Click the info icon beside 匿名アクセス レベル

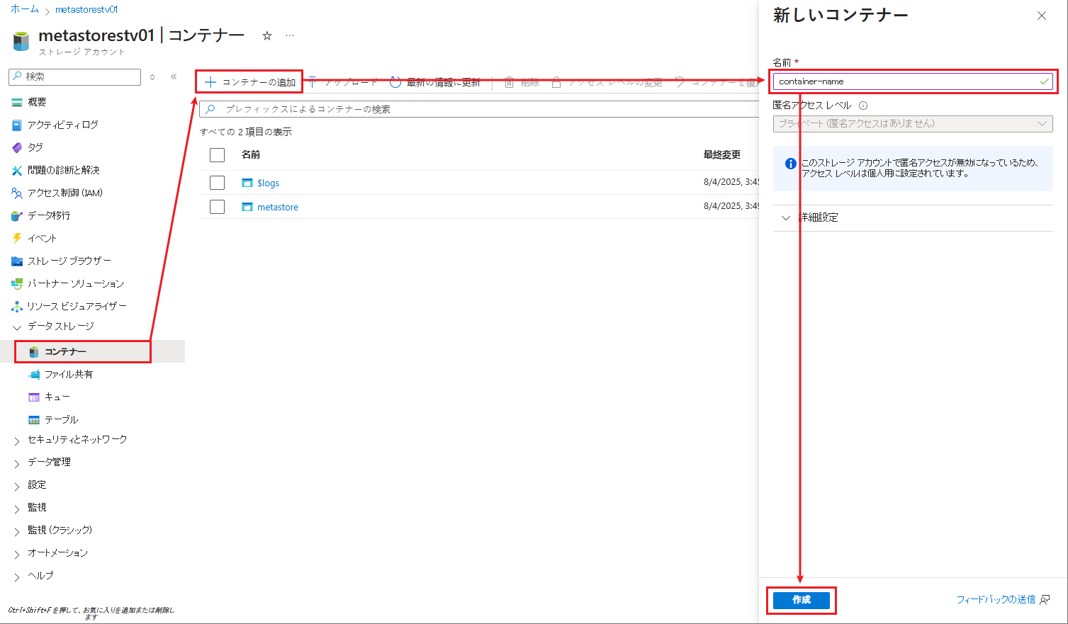[863, 106]
